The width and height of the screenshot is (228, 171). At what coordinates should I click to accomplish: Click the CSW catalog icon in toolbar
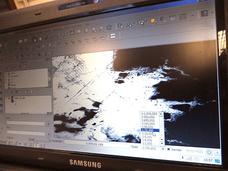tap(113, 36)
